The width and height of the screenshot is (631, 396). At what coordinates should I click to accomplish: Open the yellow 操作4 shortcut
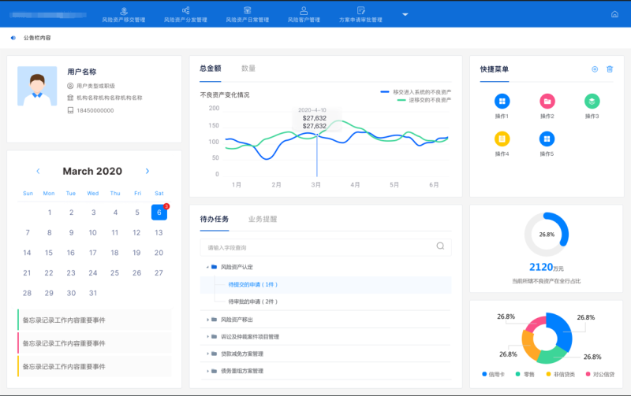tap(502, 139)
